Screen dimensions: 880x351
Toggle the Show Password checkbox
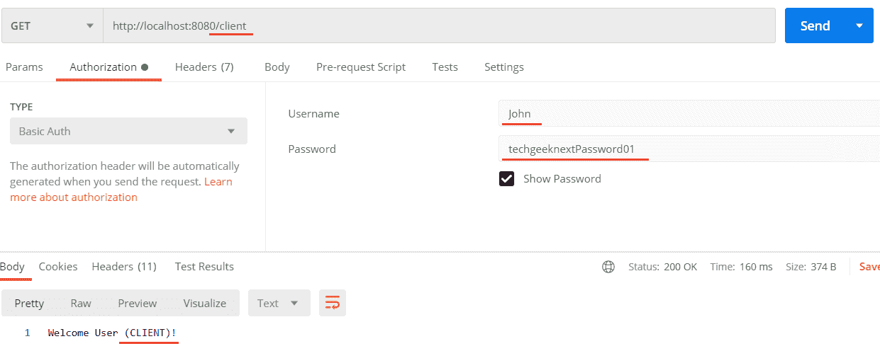click(x=506, y=179)
